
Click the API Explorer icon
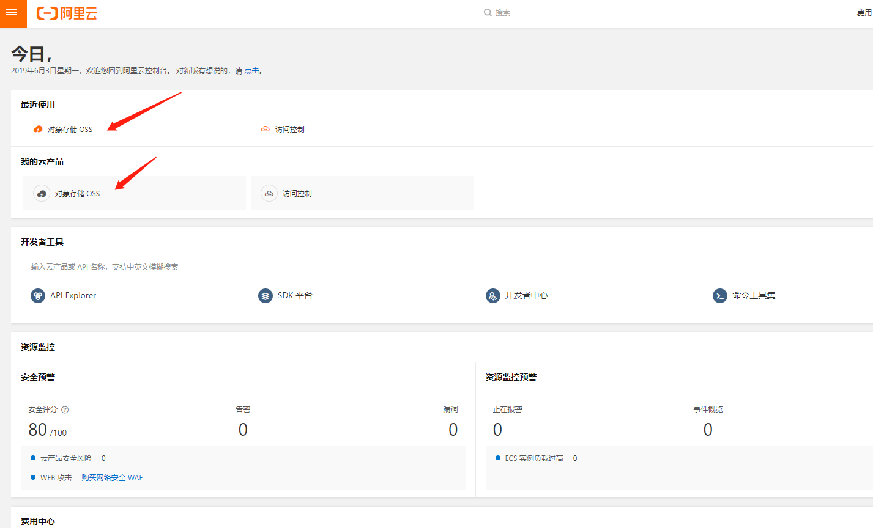(38, 296)
